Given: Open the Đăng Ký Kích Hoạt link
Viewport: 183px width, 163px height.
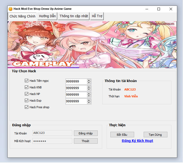Looking at the screenshot, I should 137,141.
